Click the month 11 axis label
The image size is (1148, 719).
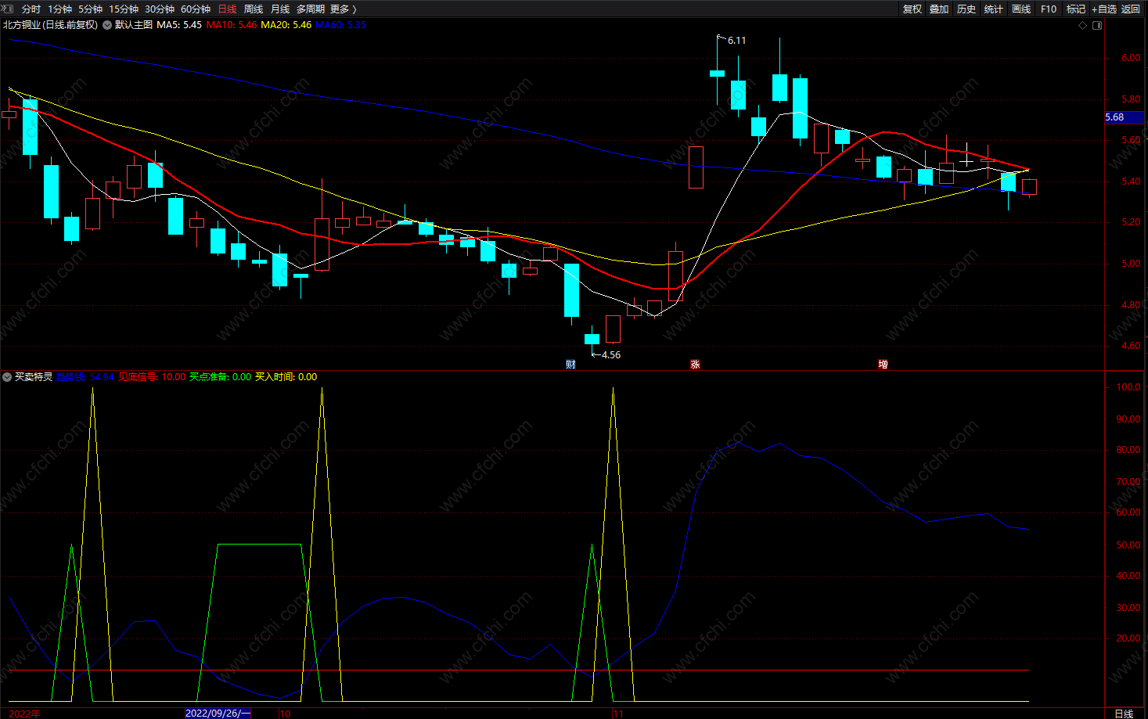[618, 714]
